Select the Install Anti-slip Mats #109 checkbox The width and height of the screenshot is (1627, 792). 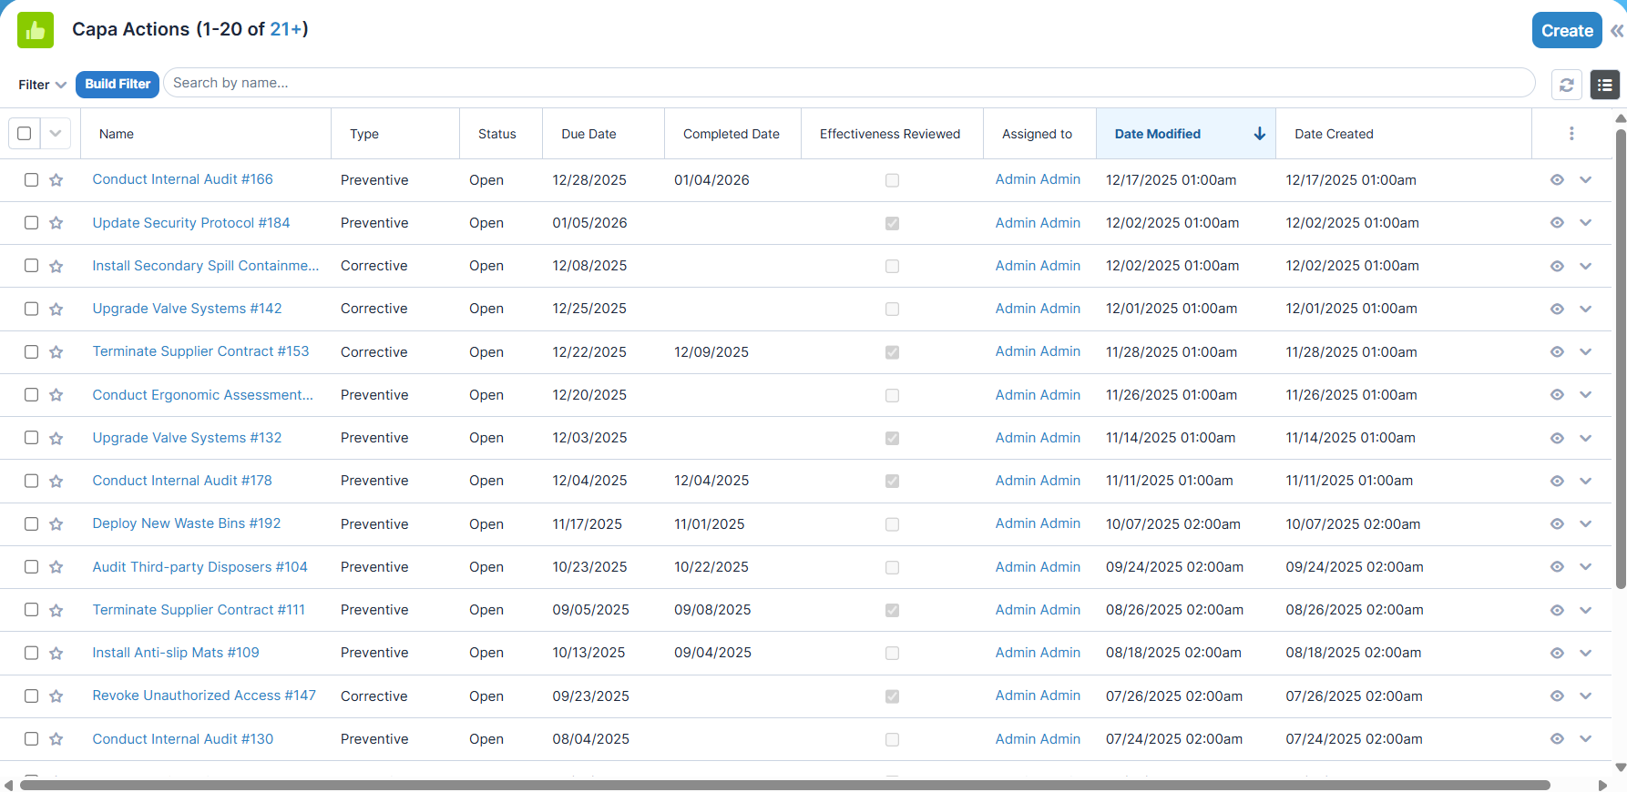31,653
